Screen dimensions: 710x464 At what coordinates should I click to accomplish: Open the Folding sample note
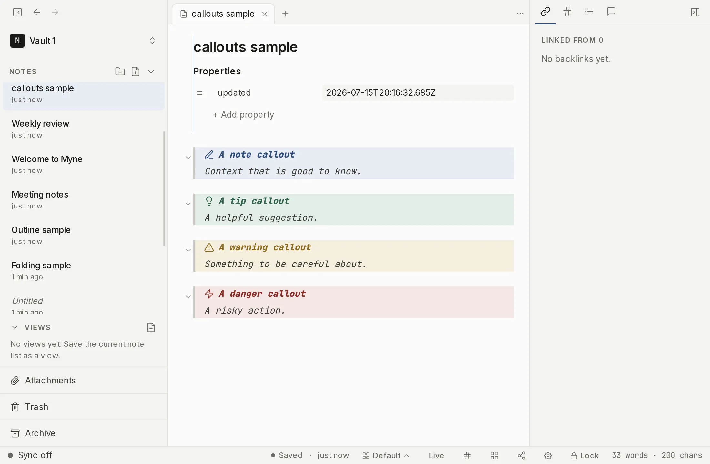point(84,271)
